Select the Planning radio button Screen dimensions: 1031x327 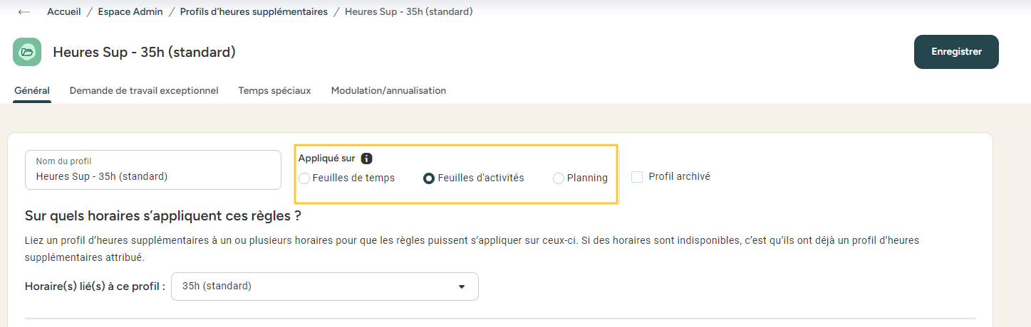coord(559,178)
